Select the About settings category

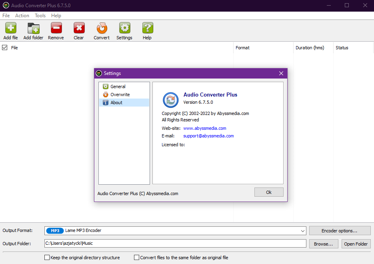(x=124, y=103)
